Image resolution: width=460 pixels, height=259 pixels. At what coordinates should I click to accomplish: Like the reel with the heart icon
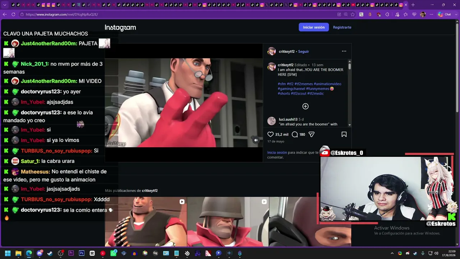(x=271, y=135)
